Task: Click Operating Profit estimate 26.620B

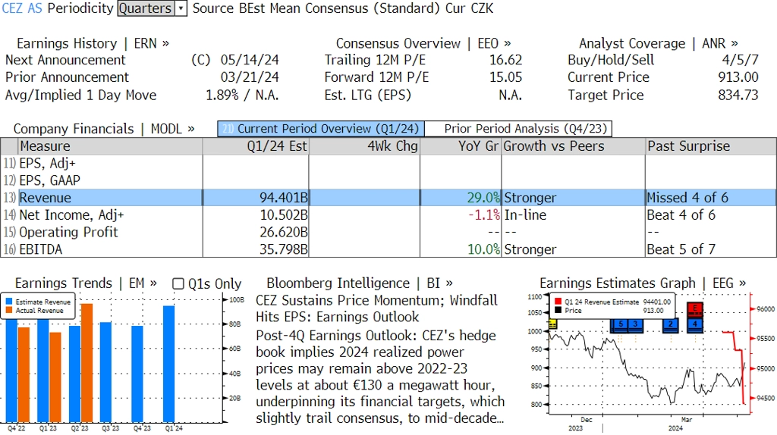Action: coord(284,233)
